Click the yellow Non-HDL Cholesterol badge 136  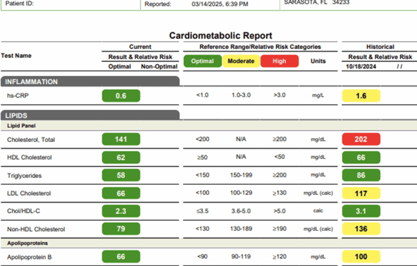[361, 229]
